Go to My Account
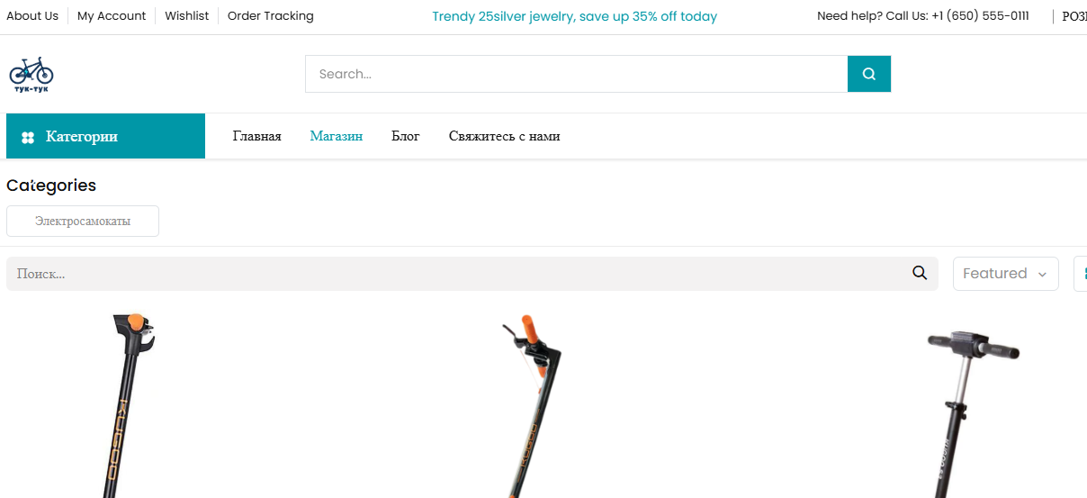 tap(112, 16)
